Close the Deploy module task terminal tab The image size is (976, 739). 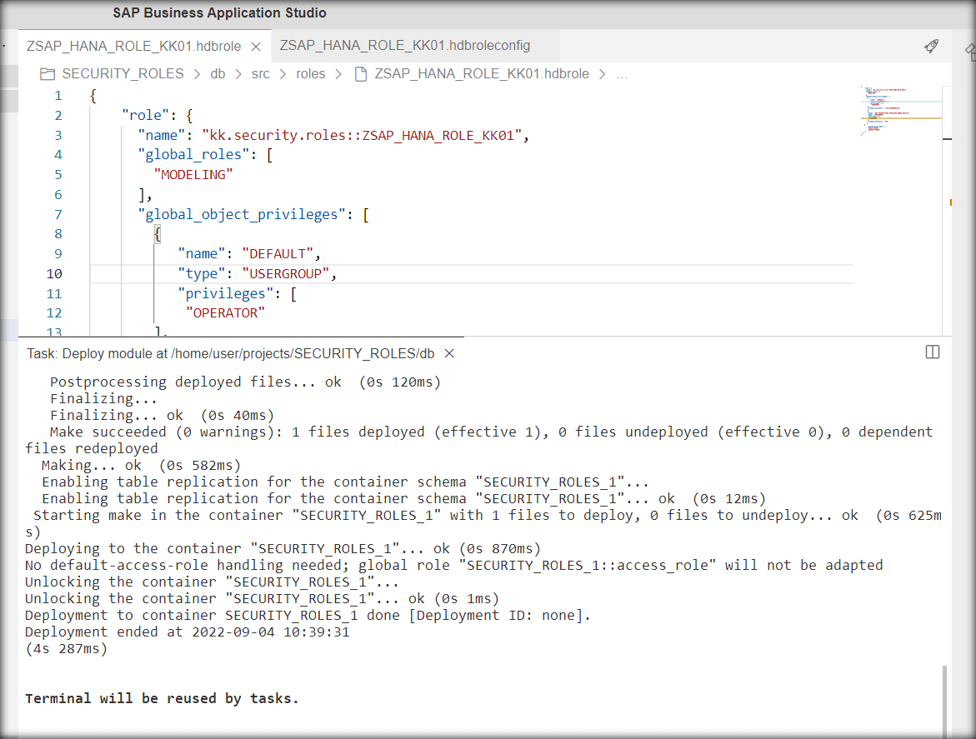click(x=449, y=353)
